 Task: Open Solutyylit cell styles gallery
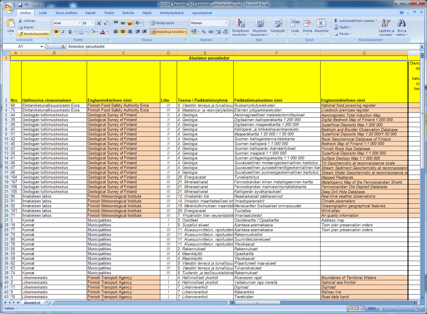277,28
